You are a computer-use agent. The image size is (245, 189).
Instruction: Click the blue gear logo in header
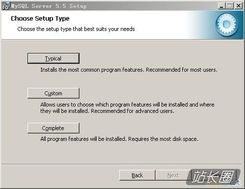coord(227,24)
